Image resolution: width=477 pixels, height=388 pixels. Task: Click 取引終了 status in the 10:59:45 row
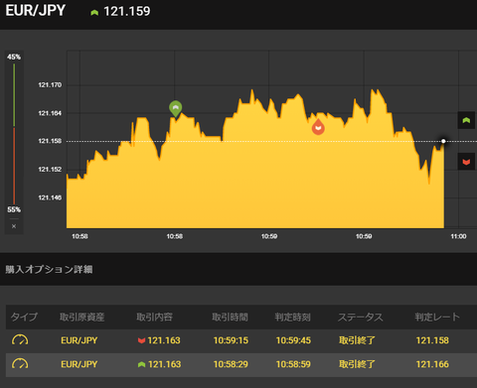point(357,340)
